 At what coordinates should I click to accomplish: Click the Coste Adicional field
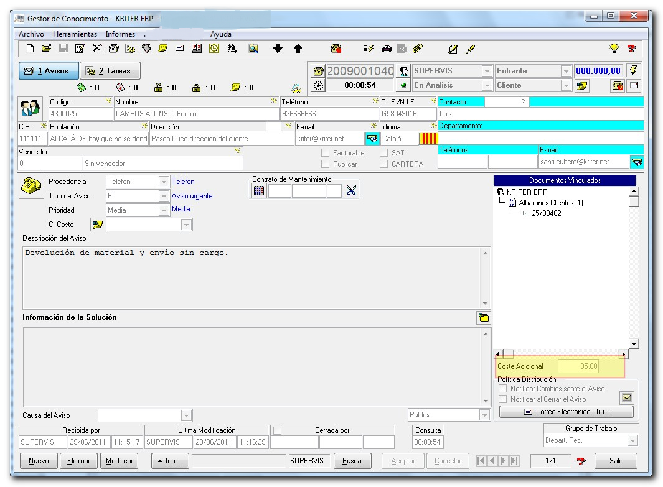click(578, 366)
